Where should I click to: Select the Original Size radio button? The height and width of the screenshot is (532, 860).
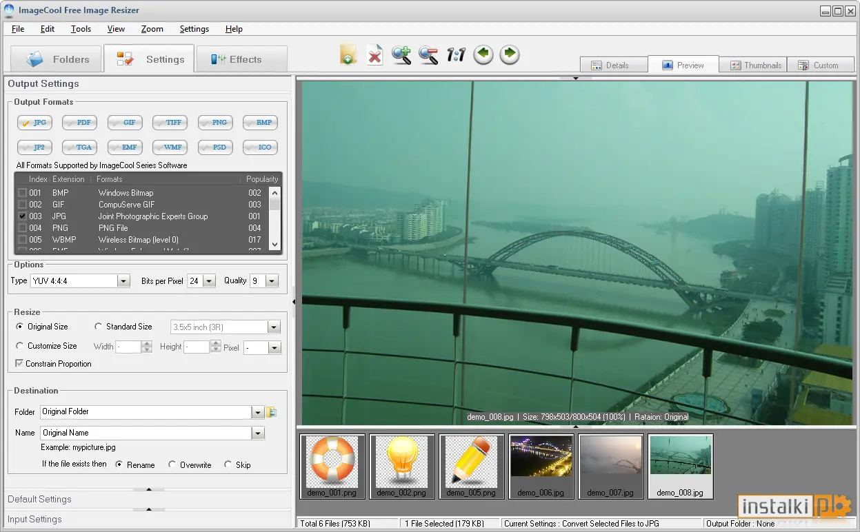(20, 327)
